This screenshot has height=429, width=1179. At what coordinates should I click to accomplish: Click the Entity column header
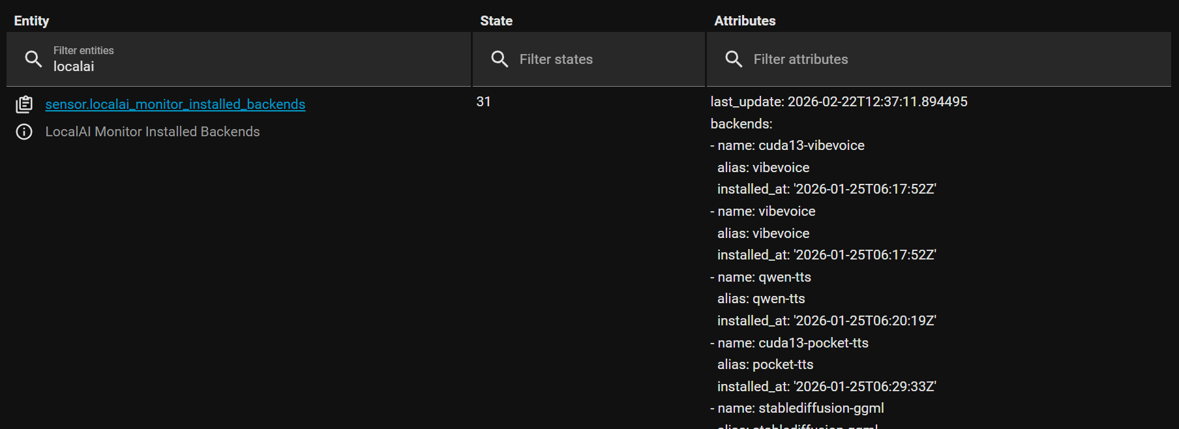click(31, 21)
